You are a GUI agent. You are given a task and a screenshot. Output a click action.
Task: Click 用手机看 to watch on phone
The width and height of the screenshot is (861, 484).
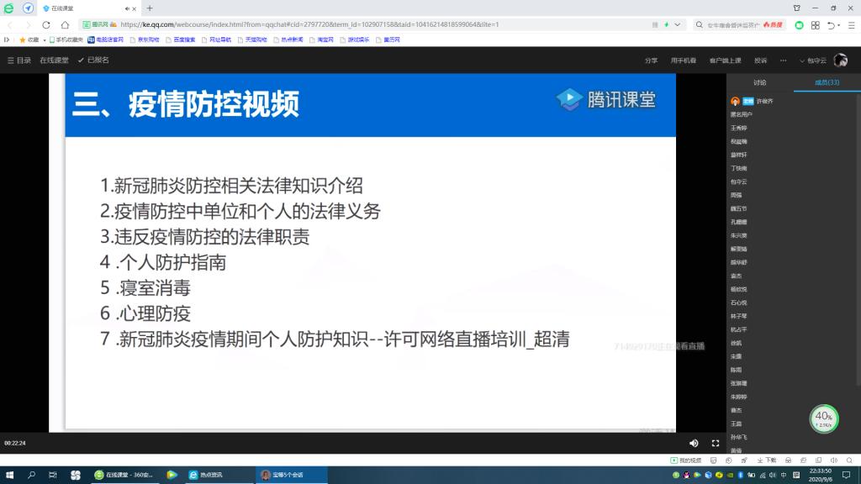[683, 60]
